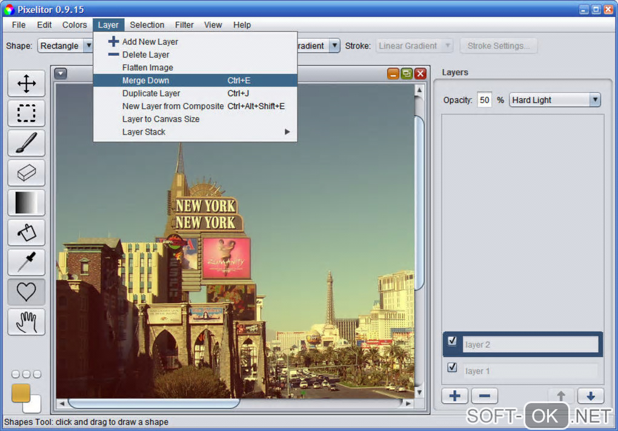This screenshot has height=431, width=618.
Task: Select the Paint Bucket tool
Action: [x=27, y=232]
